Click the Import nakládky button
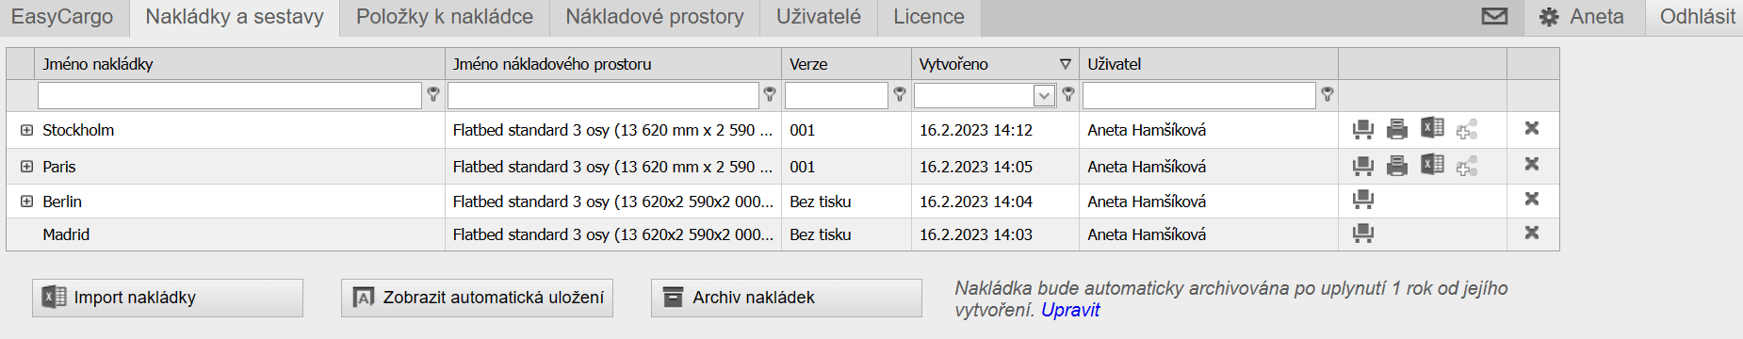The image size is (1743, 339). 168,298
